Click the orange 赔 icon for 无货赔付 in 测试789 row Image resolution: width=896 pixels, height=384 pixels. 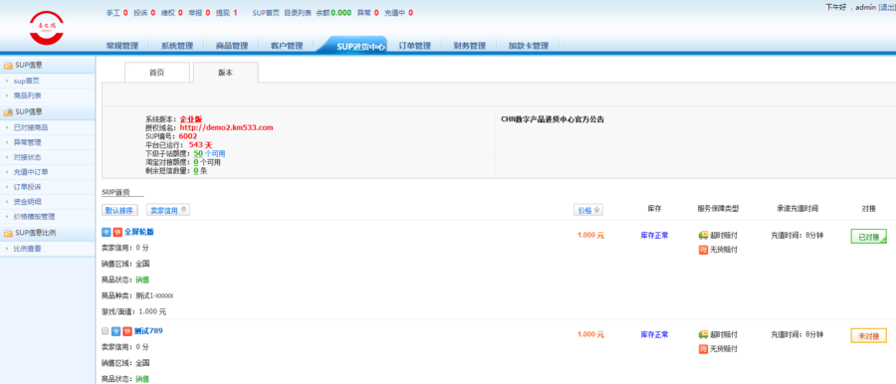pyautogui.click(x=704, y=348)
